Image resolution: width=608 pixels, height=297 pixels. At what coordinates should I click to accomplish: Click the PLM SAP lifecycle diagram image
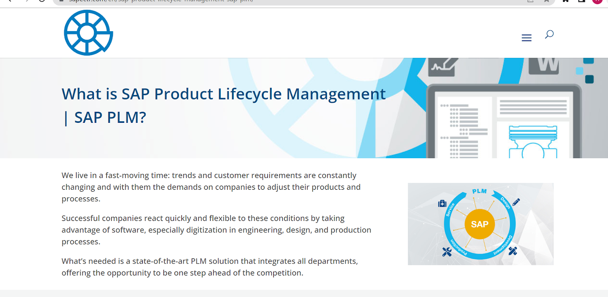click(481, 224)
